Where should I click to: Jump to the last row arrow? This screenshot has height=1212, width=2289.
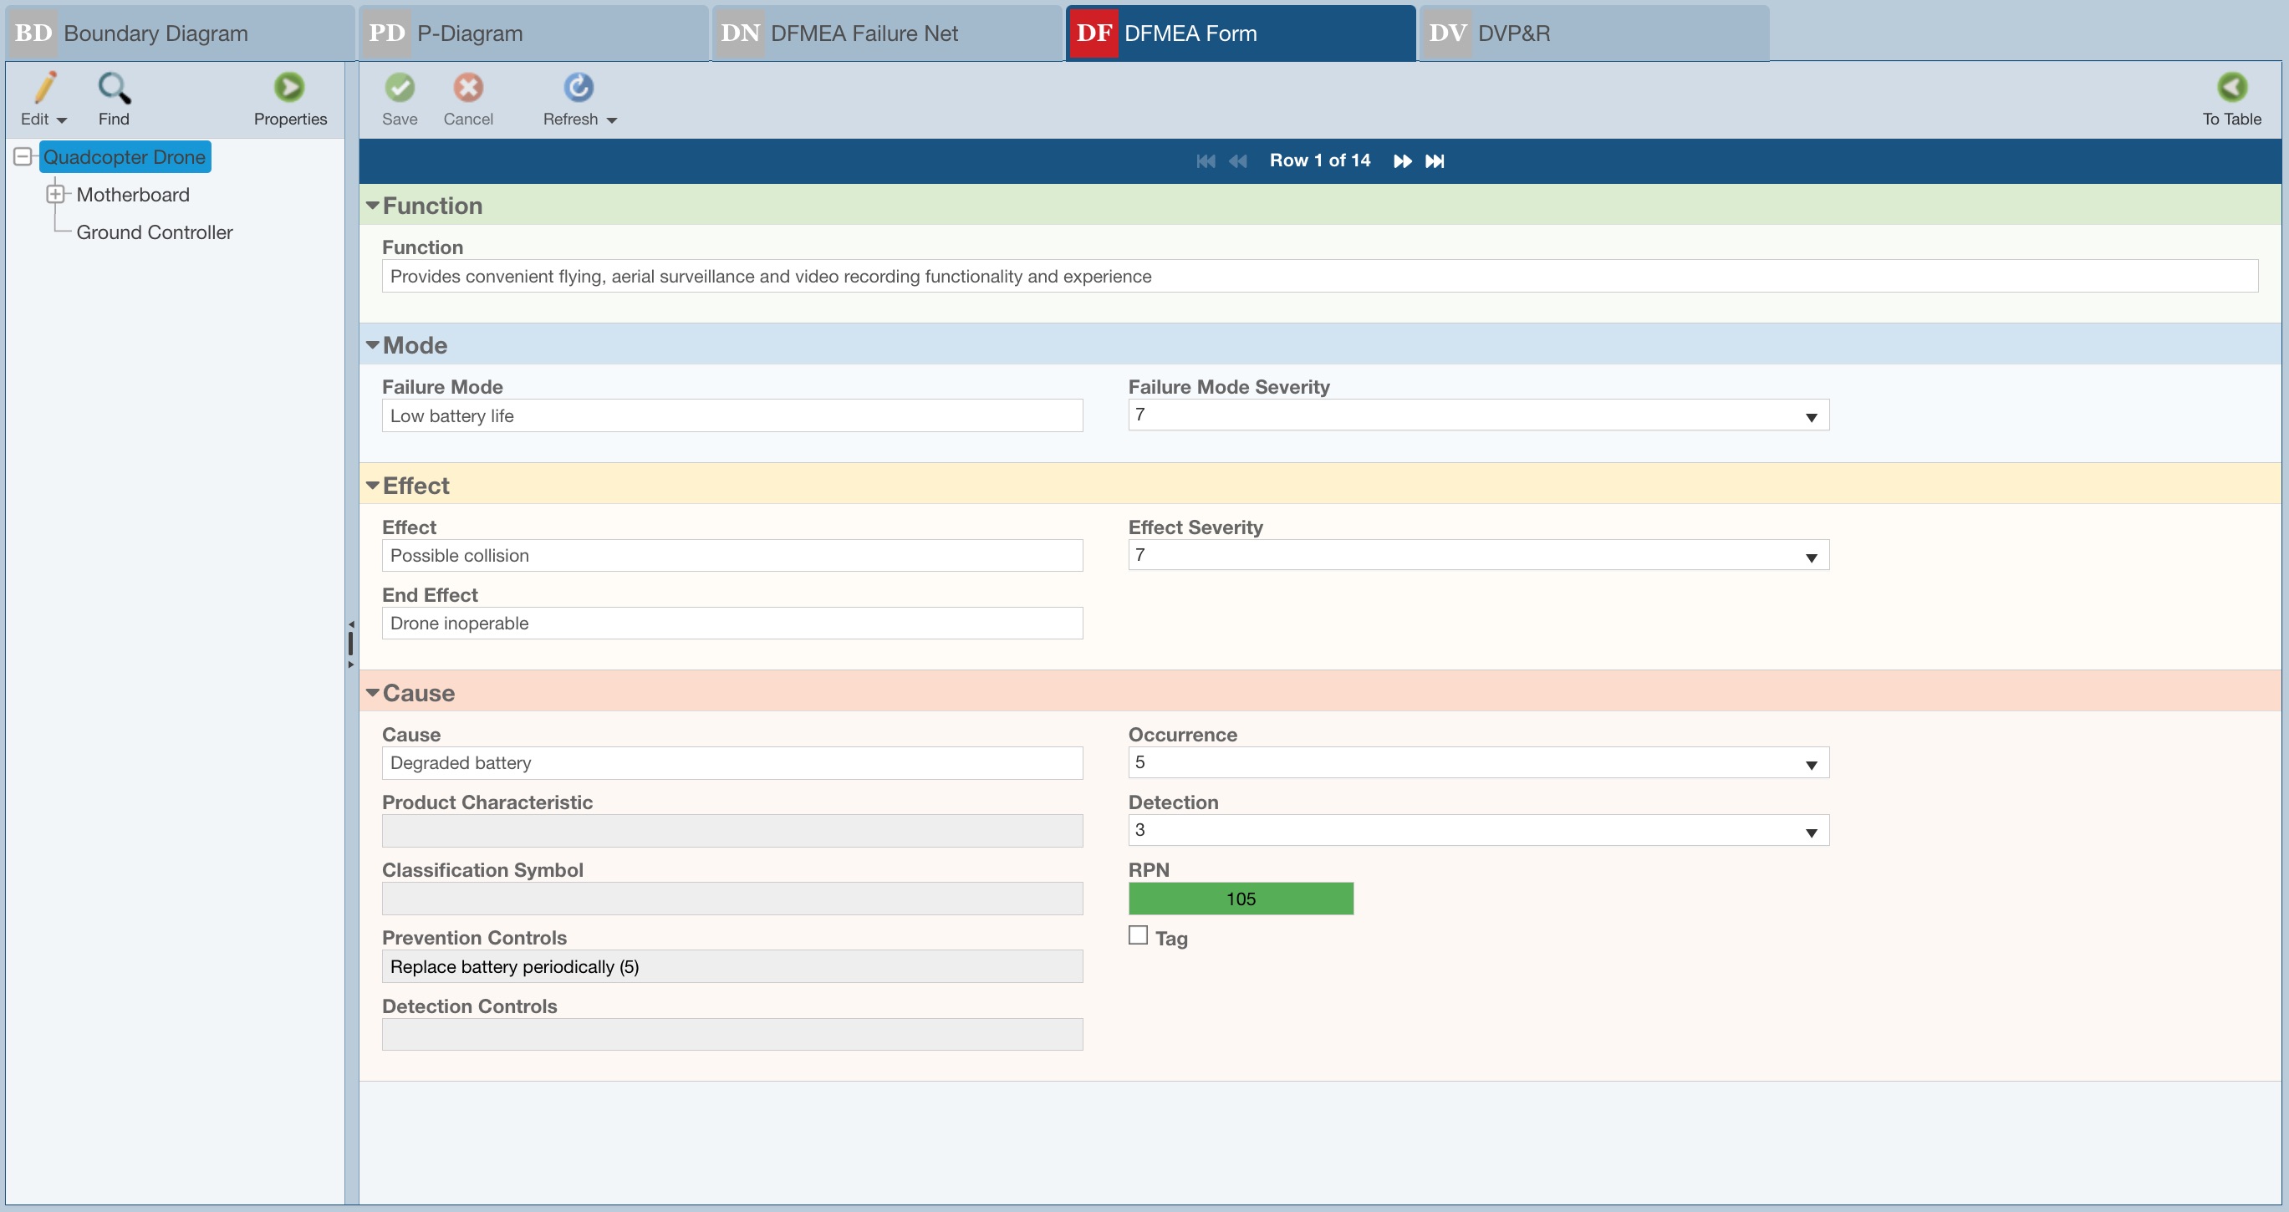point(1435,160)
